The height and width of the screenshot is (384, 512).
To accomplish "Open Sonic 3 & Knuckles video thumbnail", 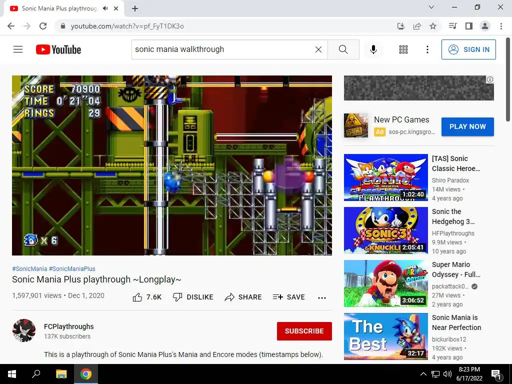I will pyautogui.click(x=386, y=230).
